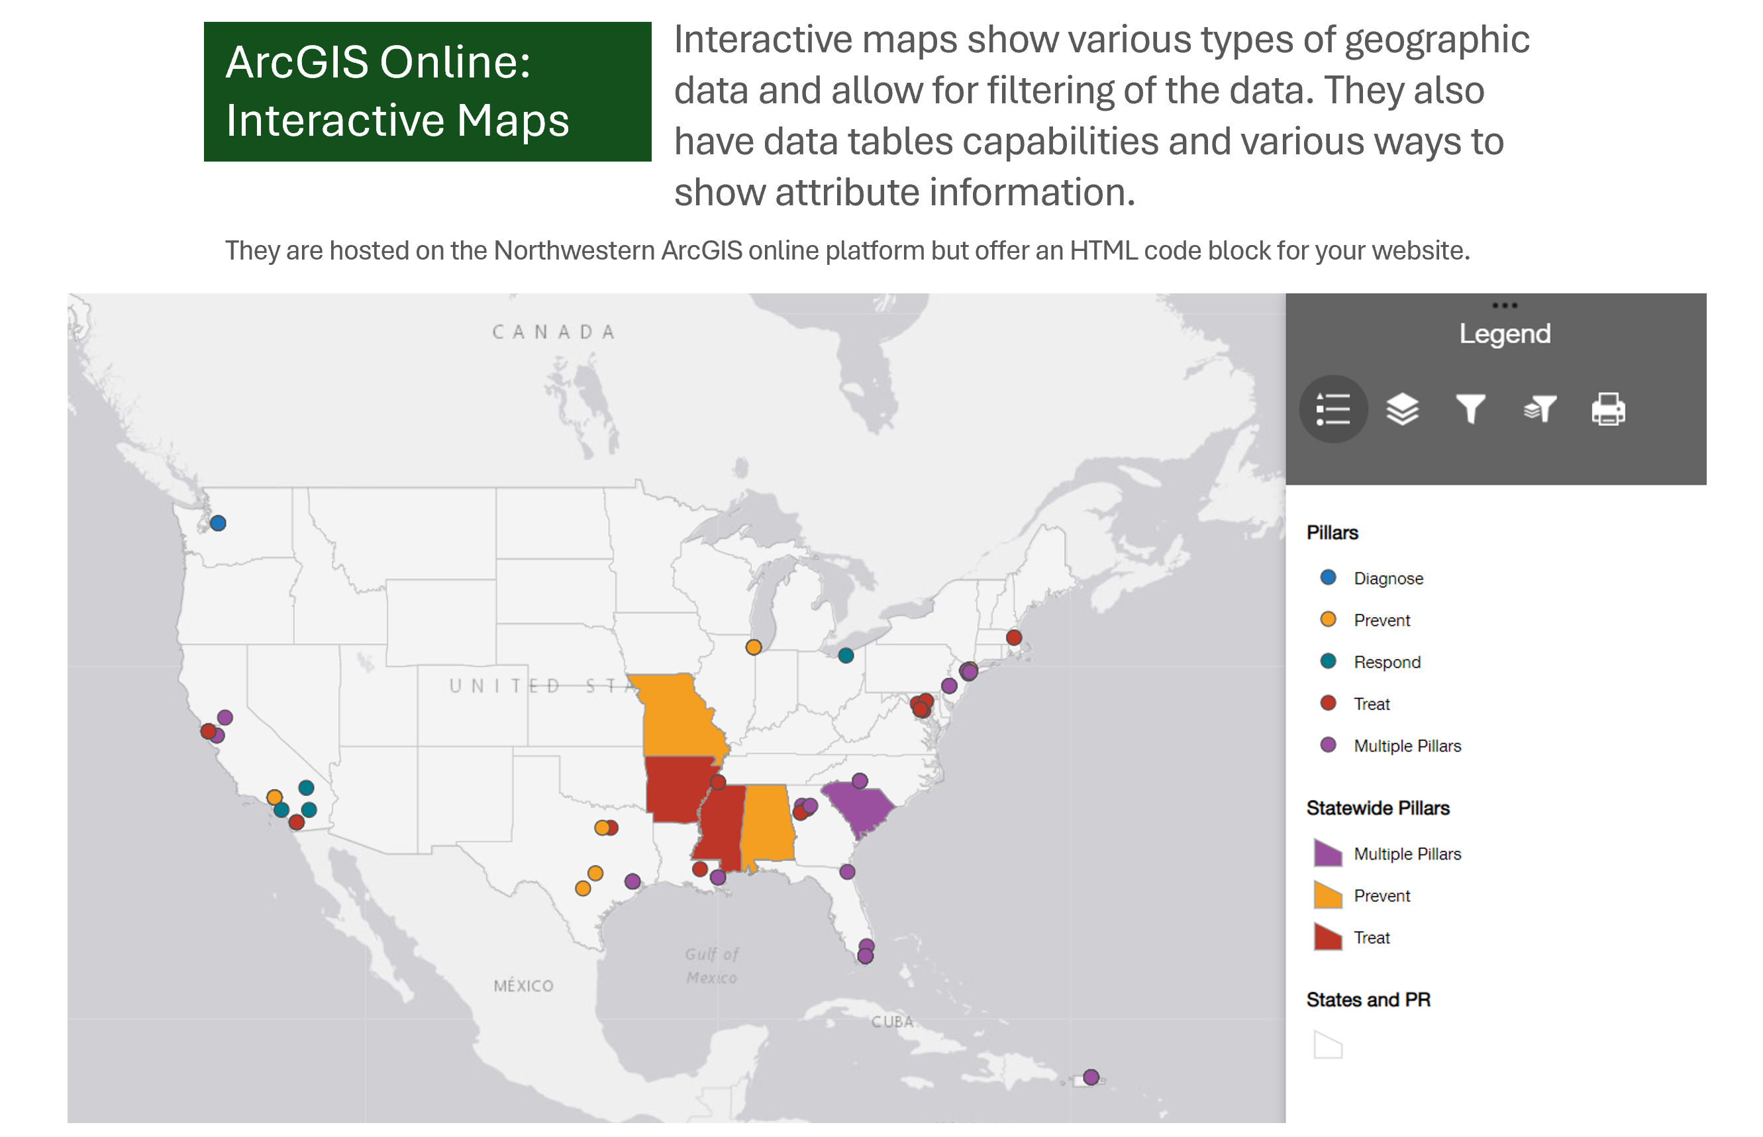Click the red Treat point legend swatch
Image resolution: width=1763 pixels, height=1137 pixels.
1327,703
